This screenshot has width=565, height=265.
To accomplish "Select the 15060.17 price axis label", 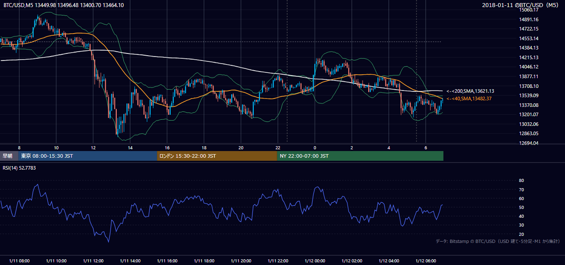I will [x=529, y=10].
